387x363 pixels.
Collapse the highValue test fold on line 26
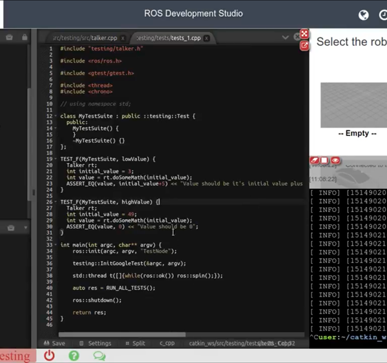point(55,202)
